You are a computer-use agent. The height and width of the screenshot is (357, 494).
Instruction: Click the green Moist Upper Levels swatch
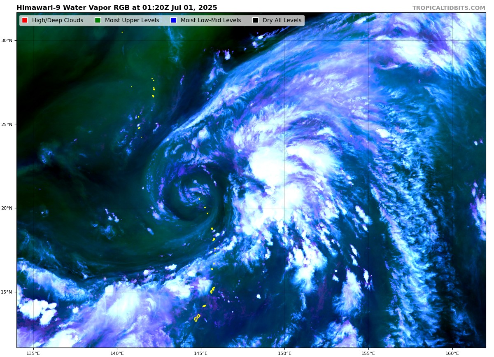[98, 20]
